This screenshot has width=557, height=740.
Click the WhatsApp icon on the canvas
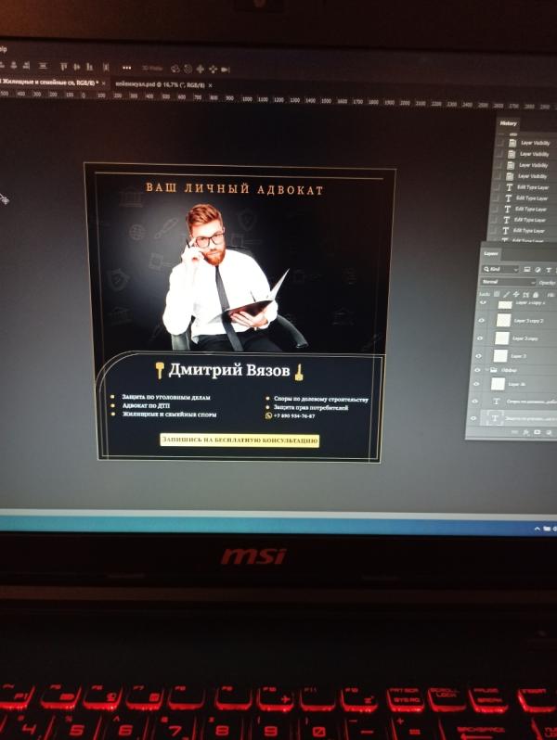[x=269, y=415]
